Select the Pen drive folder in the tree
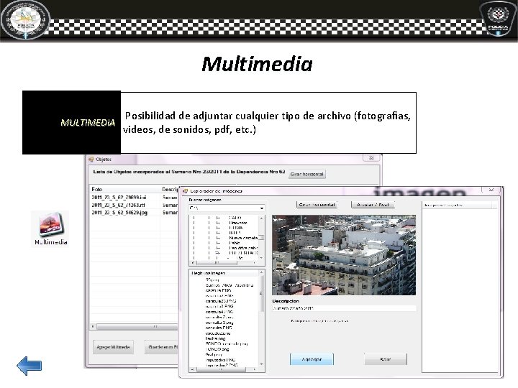The height and width of the screenshot is (388, 518). tap(243, 248)
